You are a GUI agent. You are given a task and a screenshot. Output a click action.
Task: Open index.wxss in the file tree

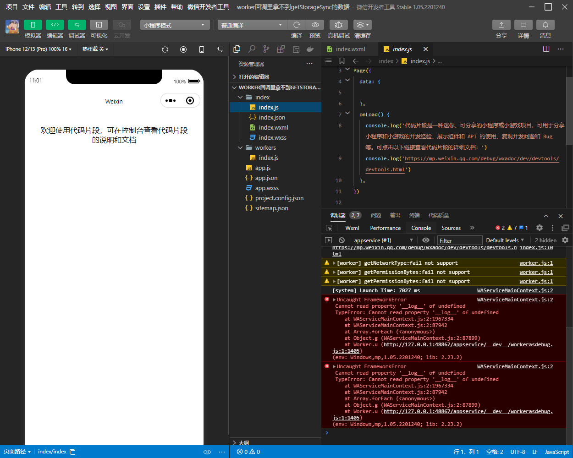pos(275,137)
